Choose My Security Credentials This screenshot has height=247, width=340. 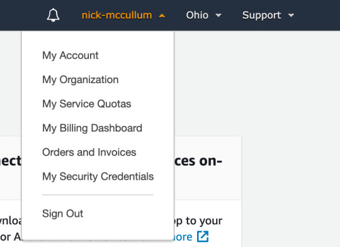point(98,176)
